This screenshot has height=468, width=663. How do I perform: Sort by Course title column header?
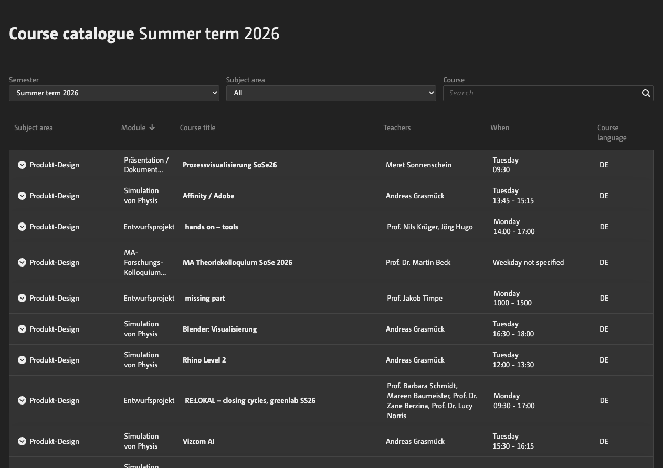pos(197,127)
